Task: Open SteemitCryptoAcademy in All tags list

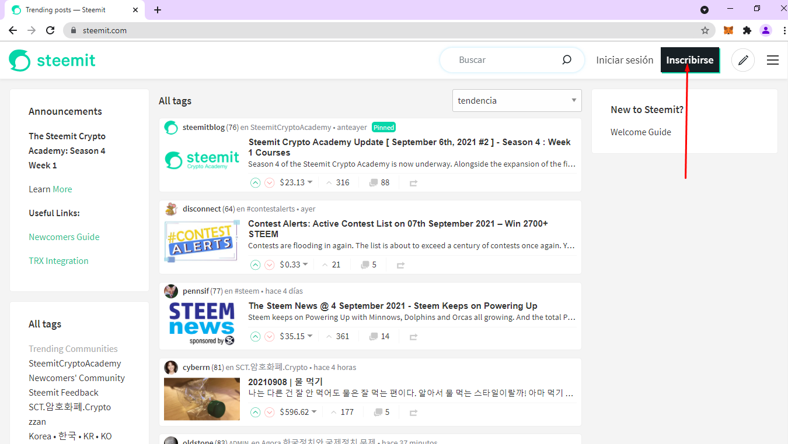Action: (x=75, y=364)
